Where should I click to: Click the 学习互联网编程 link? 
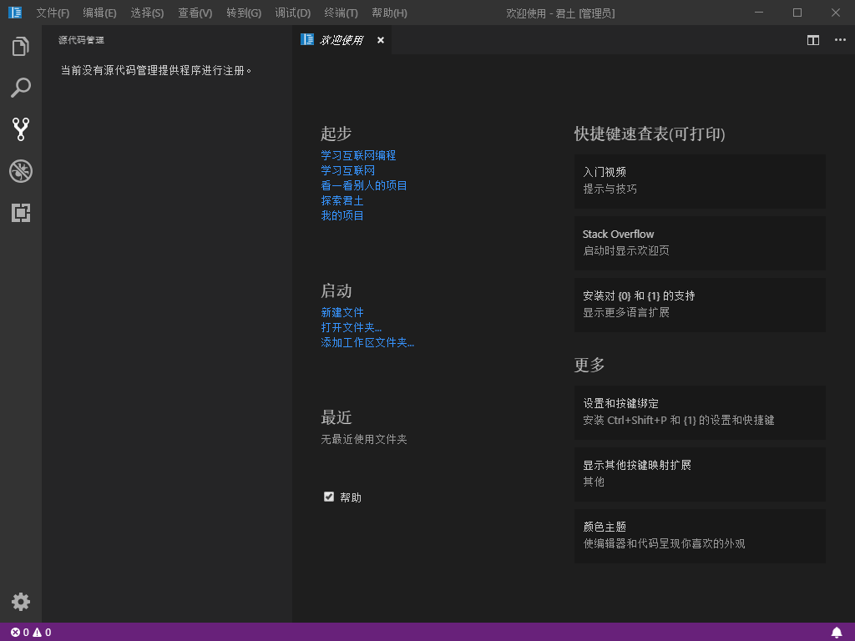(x=358, y=155)
